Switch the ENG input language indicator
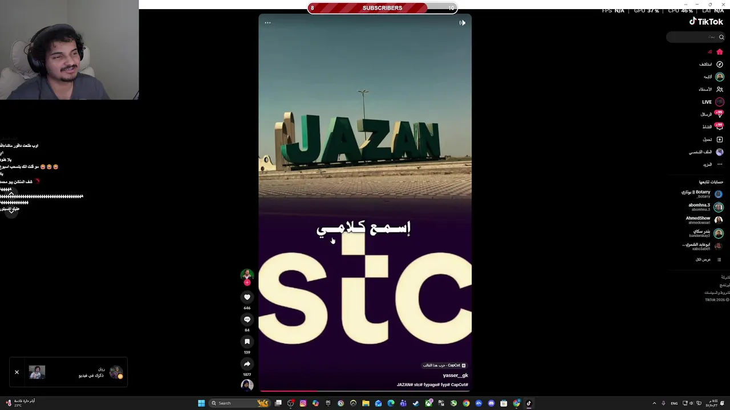Screen dimensions: 730x410 [674, 403]
